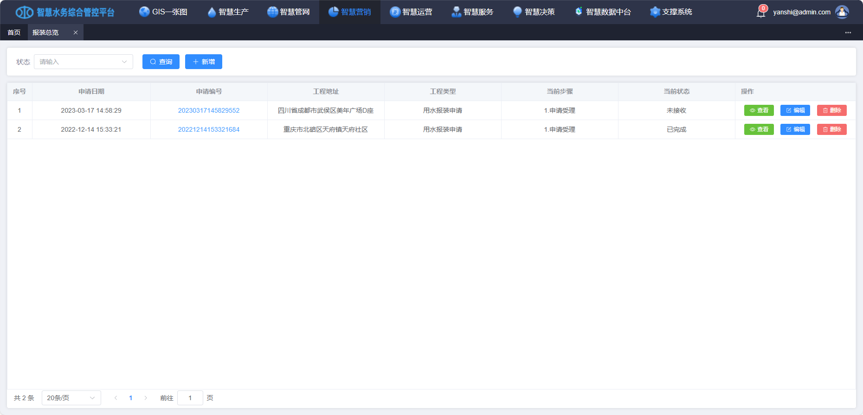
Task: Open application number 20230317145829552 link
Action: pyautogui.click(x=209, y=110)
